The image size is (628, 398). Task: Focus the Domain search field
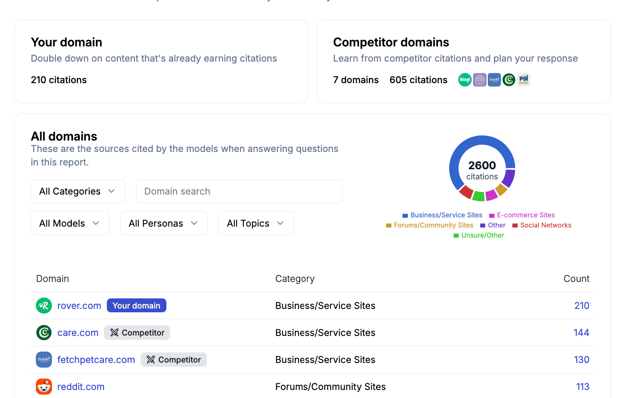click(239, 191)
